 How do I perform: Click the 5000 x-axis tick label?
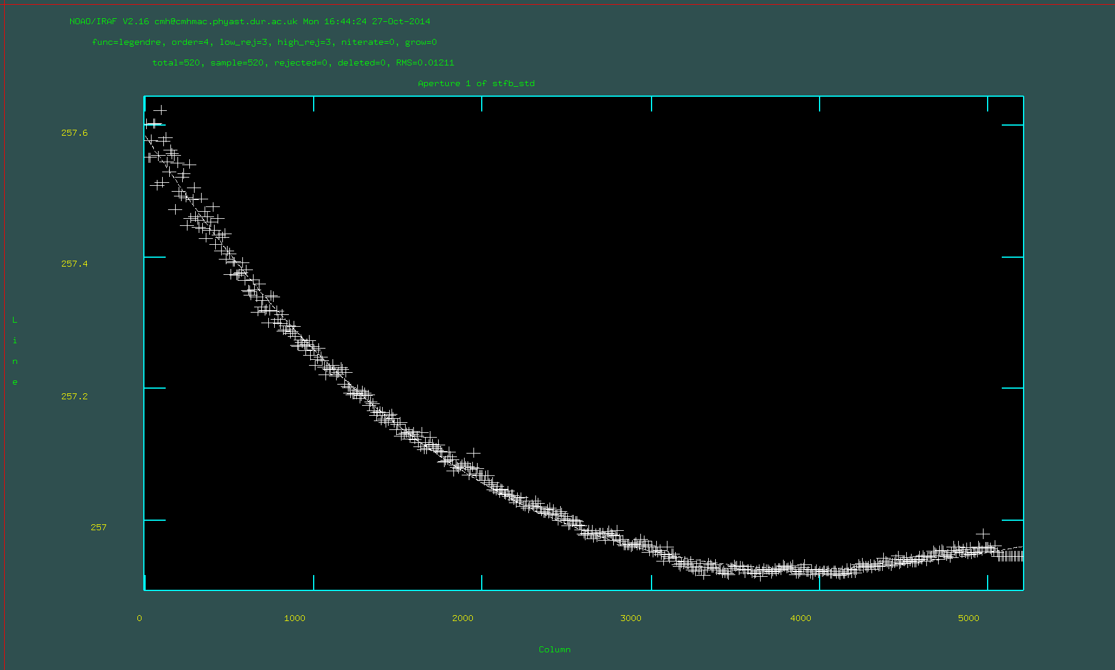[968, 618]
